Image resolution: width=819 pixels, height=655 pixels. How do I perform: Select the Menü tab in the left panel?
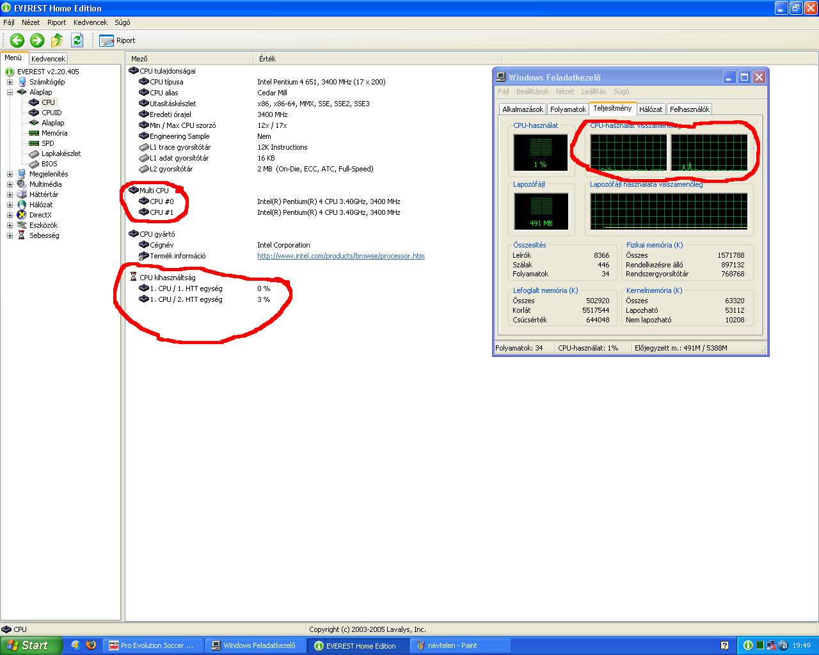(13, 58)
